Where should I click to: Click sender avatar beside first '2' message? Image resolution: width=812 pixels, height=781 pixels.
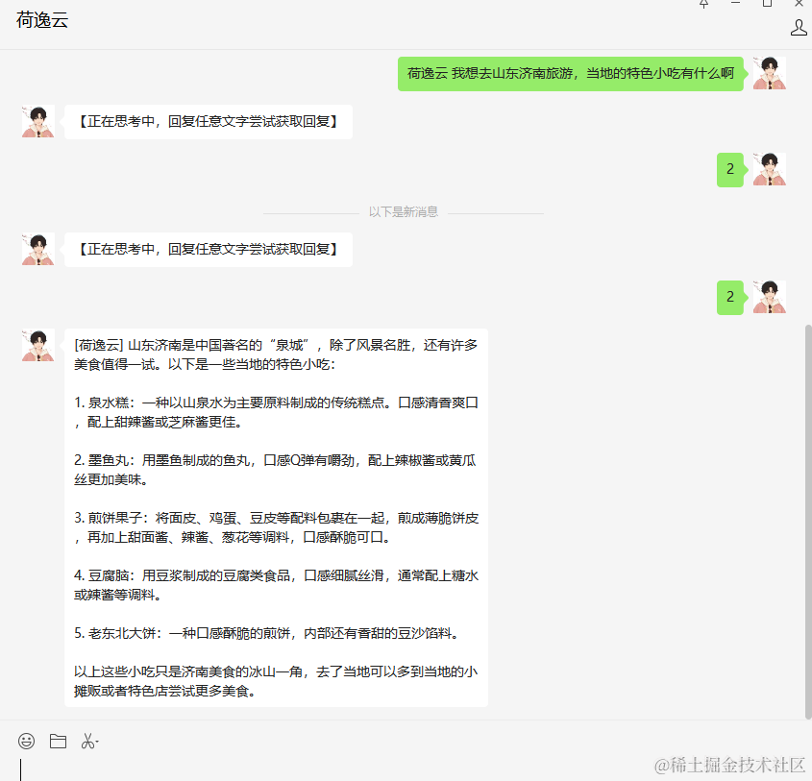[x=770, y=169]
